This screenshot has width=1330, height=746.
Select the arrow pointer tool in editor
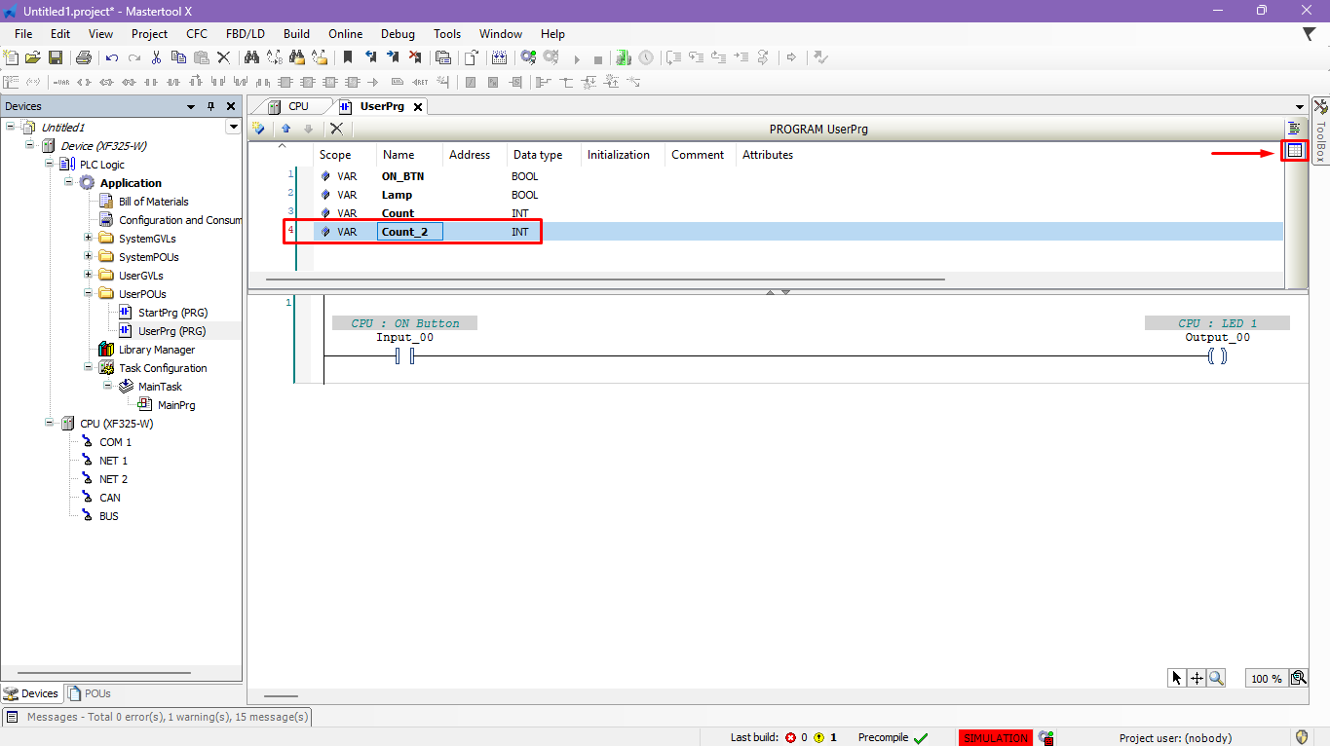(1177, 678)
